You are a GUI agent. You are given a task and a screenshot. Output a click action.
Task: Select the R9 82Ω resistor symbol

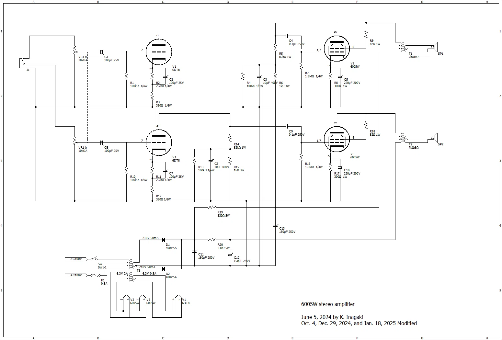(x=366, y=34)
